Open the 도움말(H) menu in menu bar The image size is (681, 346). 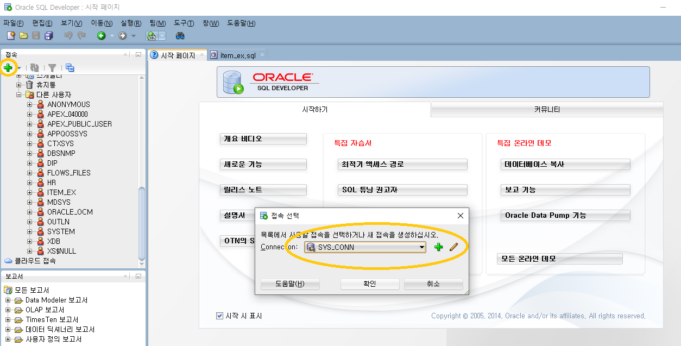(241, 23)
